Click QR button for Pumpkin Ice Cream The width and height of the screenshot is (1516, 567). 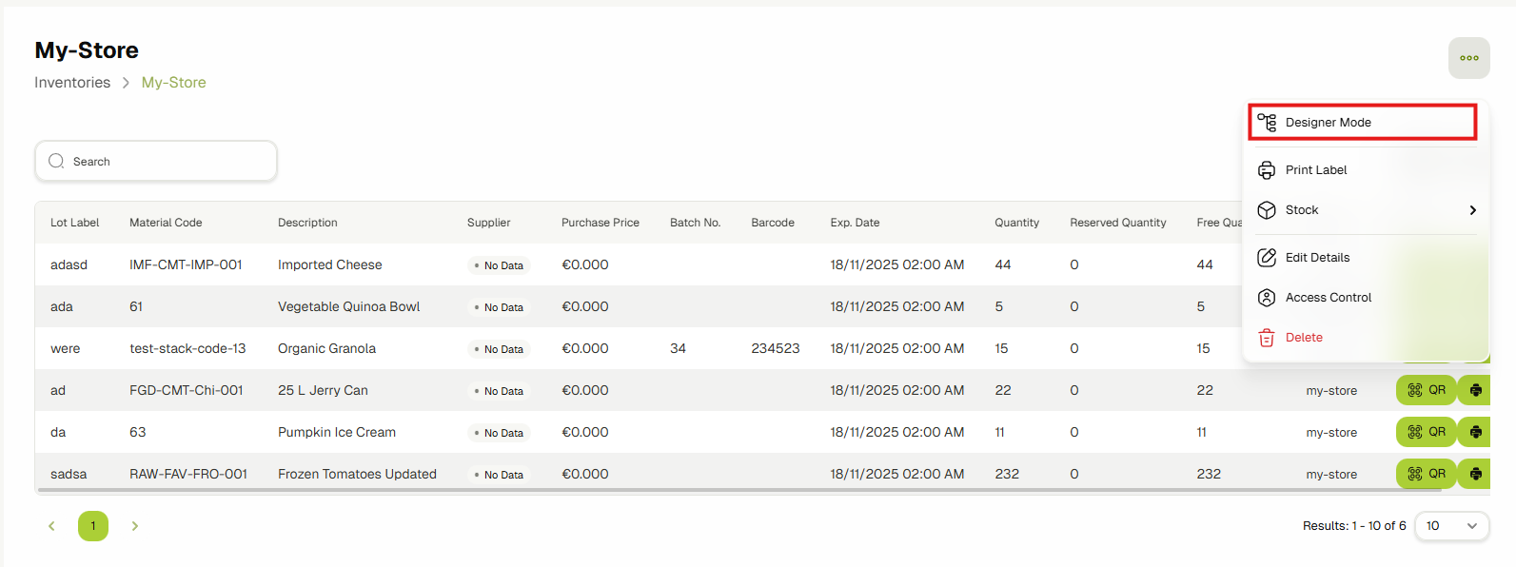pos(1426,432)
